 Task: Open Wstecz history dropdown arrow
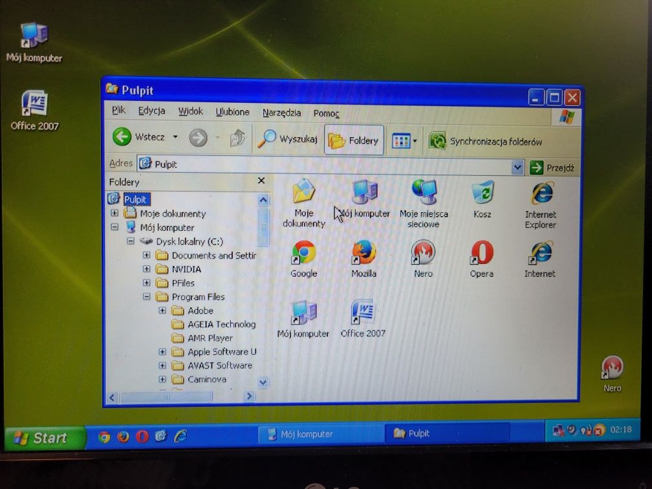click(x=175, y=137)
